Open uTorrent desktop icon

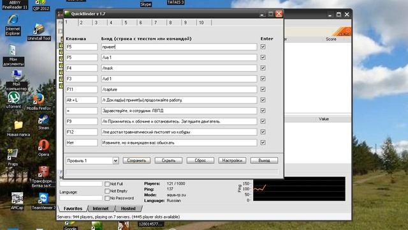tap(13, 100)
